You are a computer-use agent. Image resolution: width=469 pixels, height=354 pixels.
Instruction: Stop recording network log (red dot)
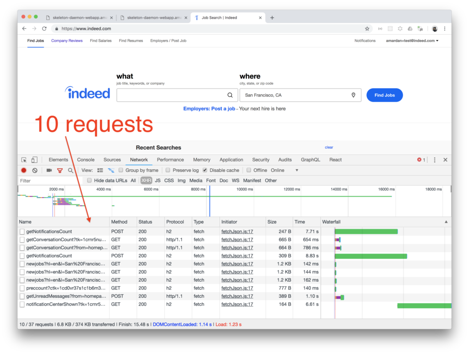[24, 170]
